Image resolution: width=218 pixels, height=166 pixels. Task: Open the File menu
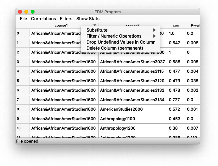[x=23, y=19]
